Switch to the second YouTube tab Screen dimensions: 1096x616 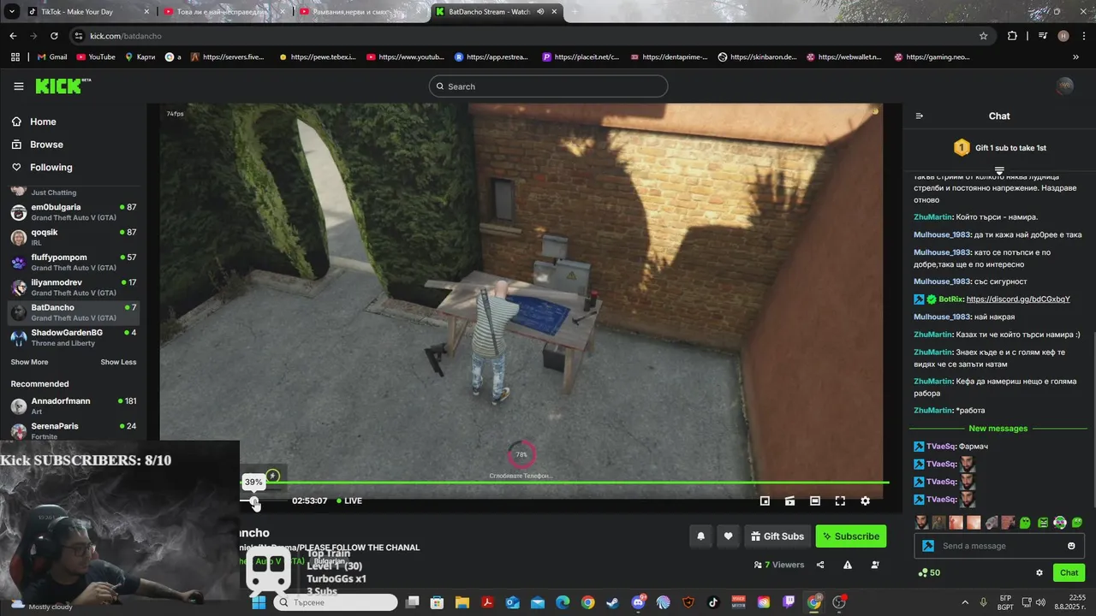click(223, 12)
